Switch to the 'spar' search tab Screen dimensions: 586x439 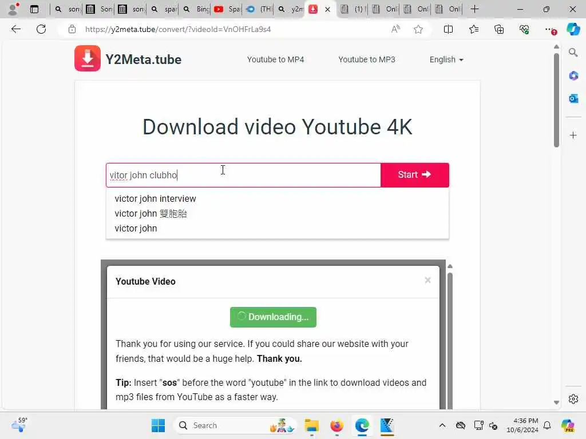164,9
